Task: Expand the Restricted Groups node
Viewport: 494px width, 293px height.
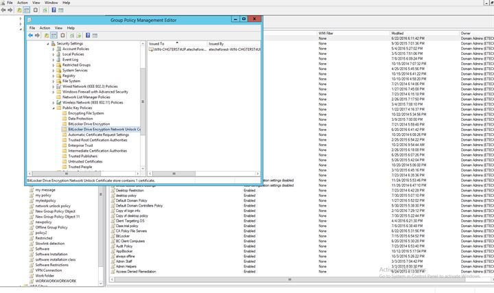Action: [x=54, y=65]
